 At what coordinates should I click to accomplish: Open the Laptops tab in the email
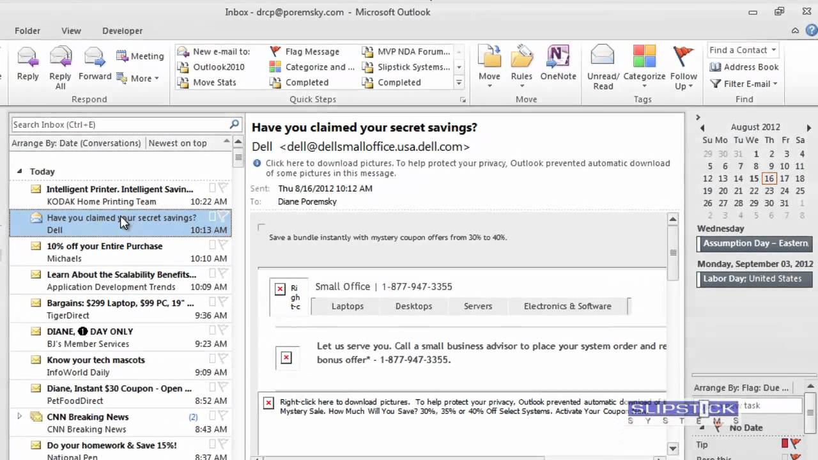348,306
